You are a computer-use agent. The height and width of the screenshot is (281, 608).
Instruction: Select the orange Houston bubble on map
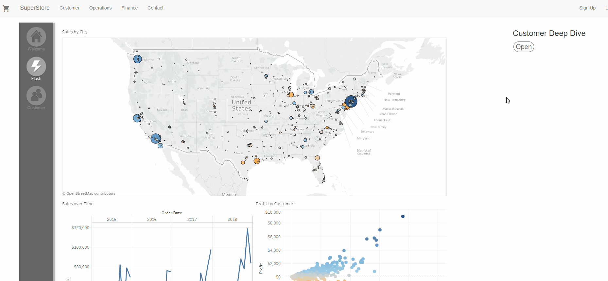(257, 161)
